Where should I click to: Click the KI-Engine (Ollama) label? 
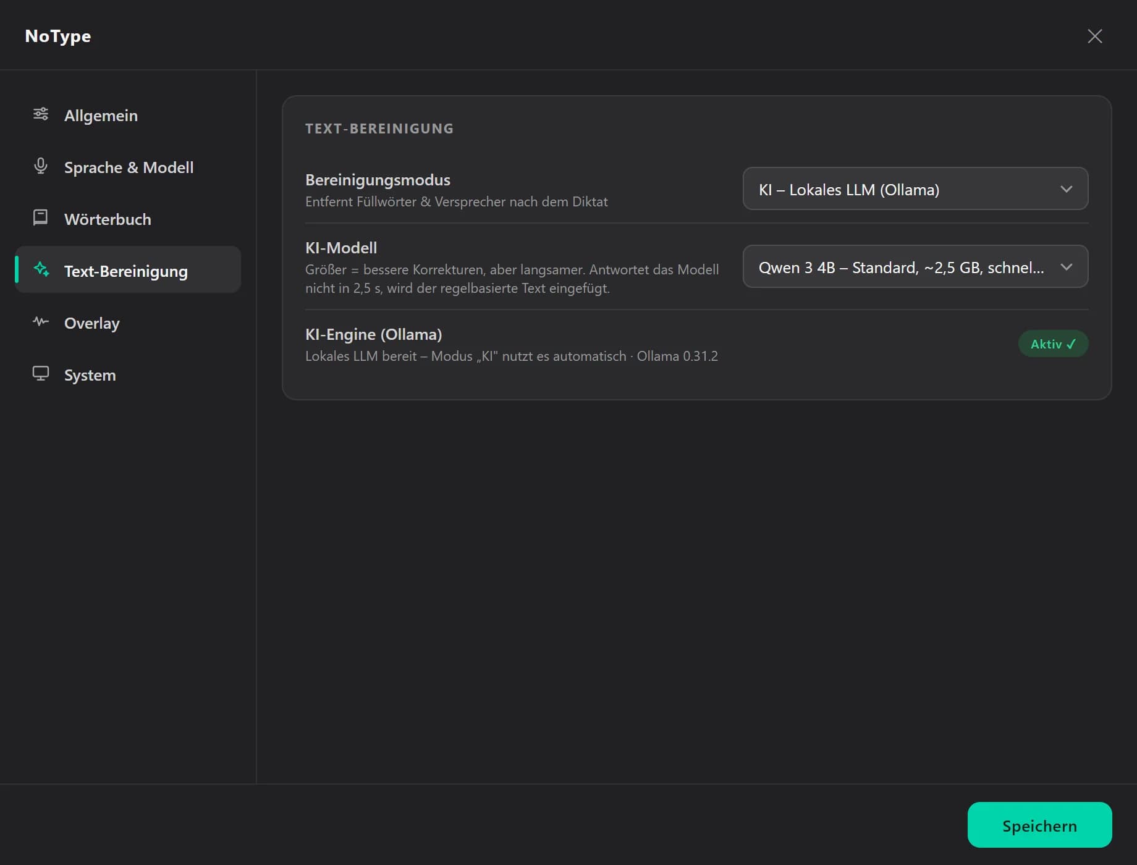[373, 334]
